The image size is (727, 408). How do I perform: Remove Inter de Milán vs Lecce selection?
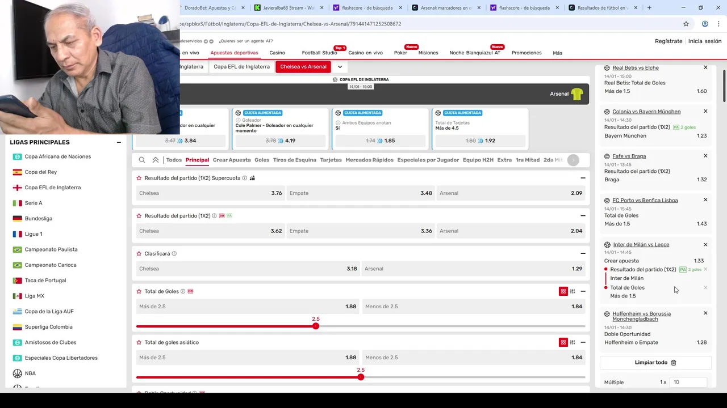[705, 245]
